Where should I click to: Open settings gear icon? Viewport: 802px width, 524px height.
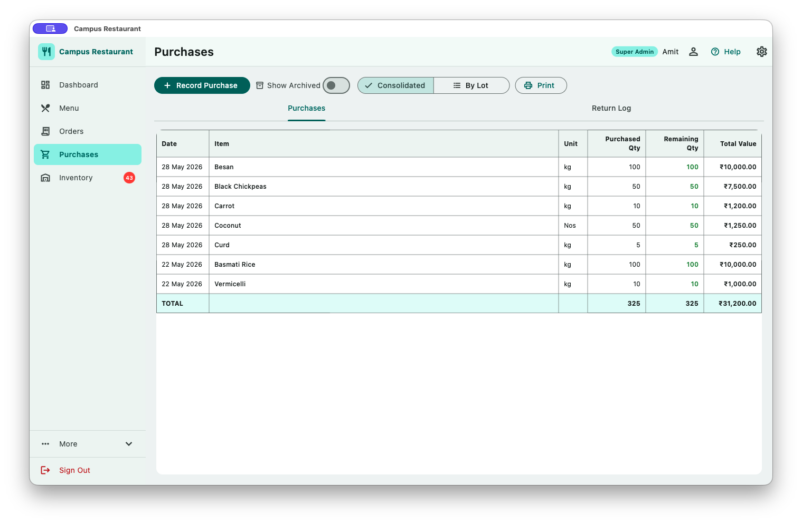pyautogui.click(x=761, y=52)
